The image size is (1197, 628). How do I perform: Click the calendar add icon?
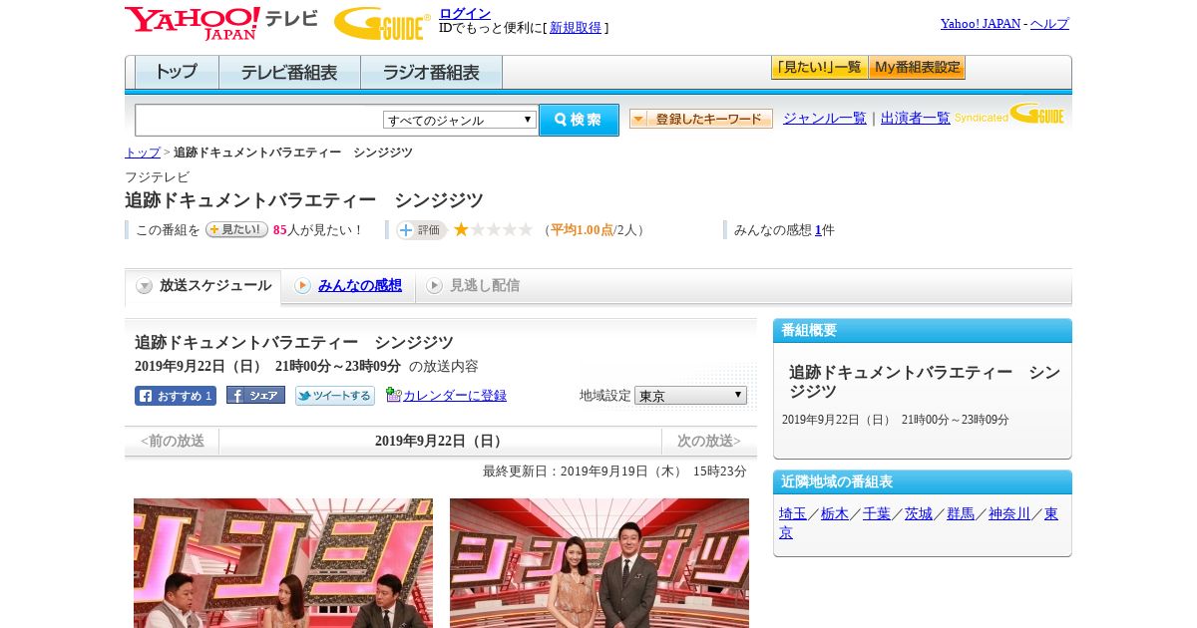point(393,395)
